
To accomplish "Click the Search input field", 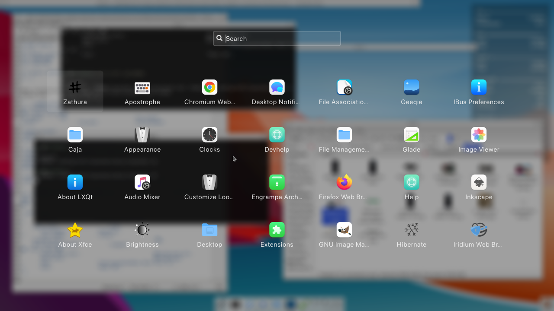I will click(277, 38).
